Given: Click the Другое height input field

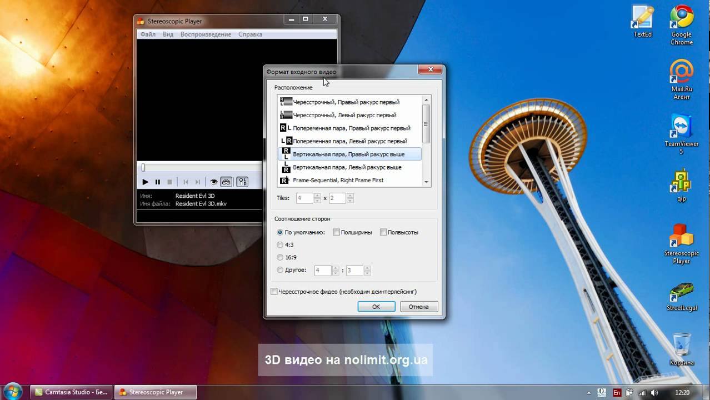Looking at the screenshot, I should 354,271.
